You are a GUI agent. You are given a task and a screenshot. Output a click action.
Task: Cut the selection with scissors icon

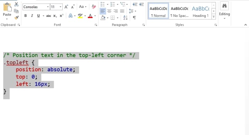pos(16,4)
